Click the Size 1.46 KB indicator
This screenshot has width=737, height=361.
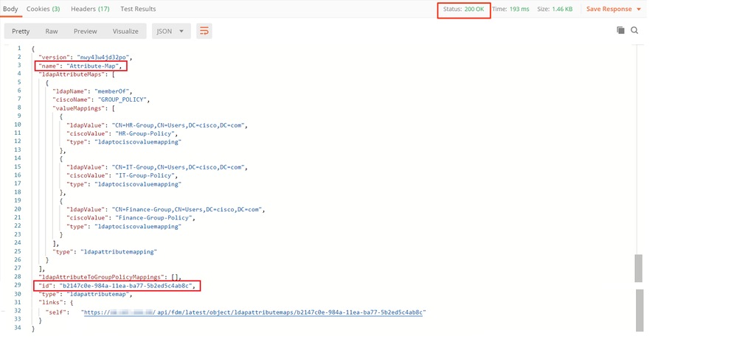pyautogui.click(x=555, y=9)
